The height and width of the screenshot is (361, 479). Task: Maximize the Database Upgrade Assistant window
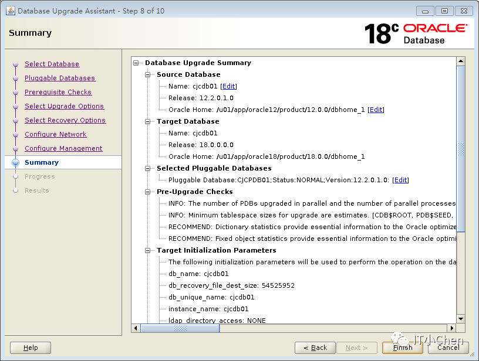444,11
